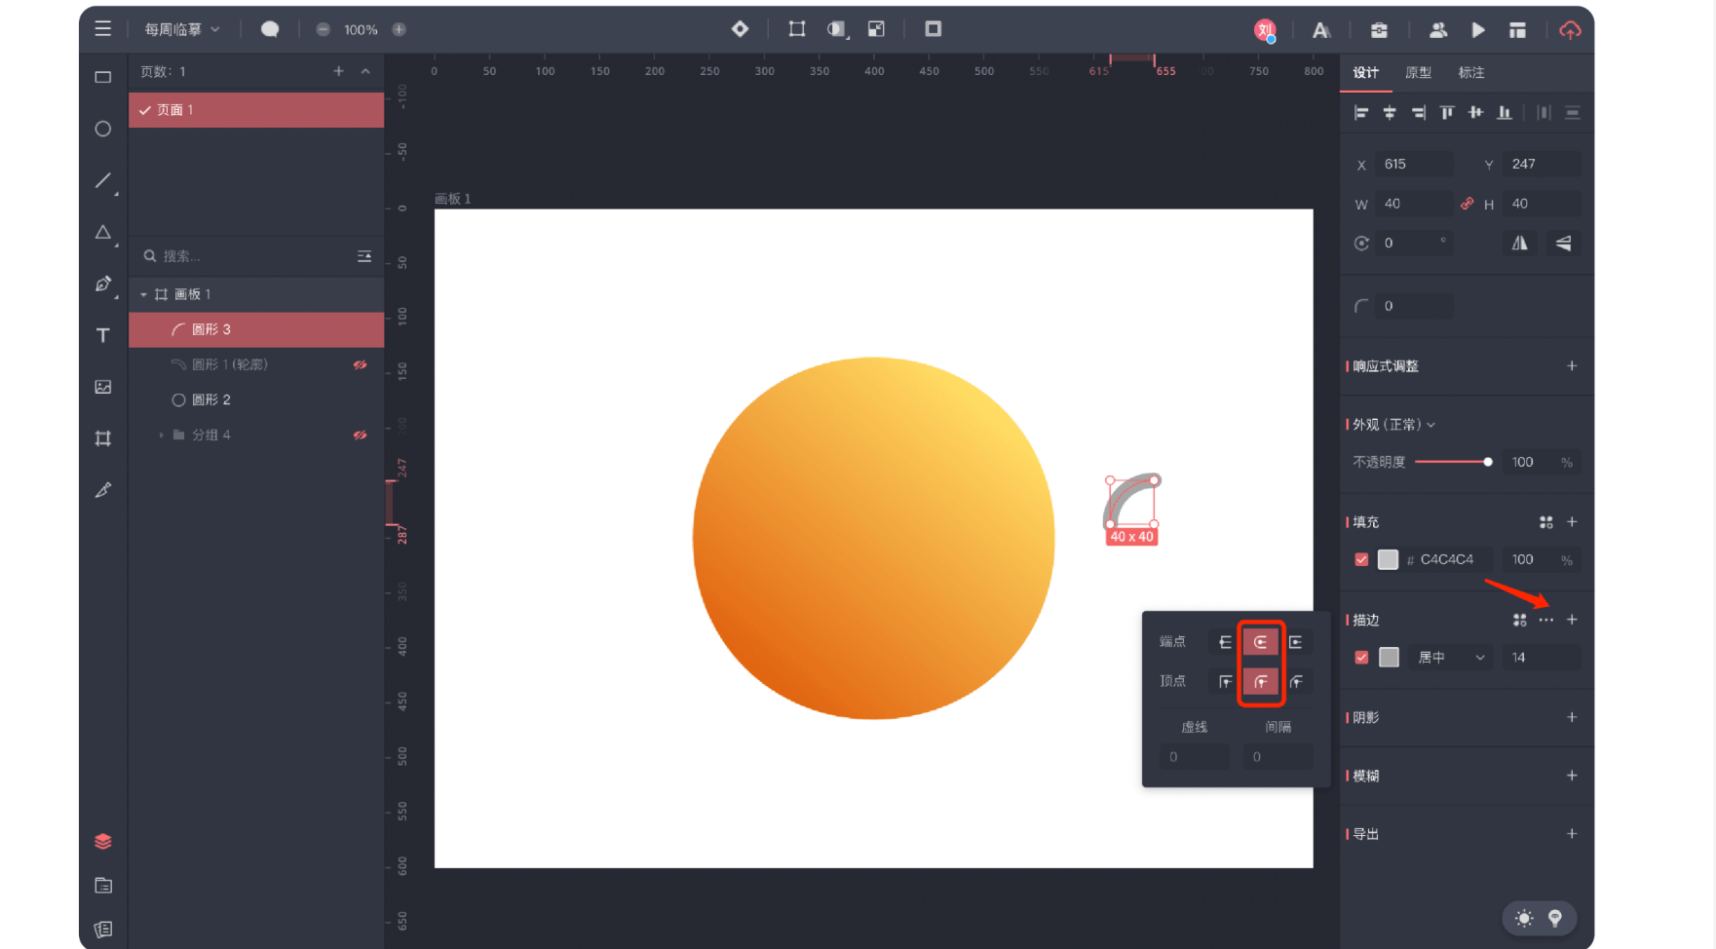Uncheck the stroke enabled checkbox under 描边
Screen dimensions: 1716x949
click(x=1361, y=658)
